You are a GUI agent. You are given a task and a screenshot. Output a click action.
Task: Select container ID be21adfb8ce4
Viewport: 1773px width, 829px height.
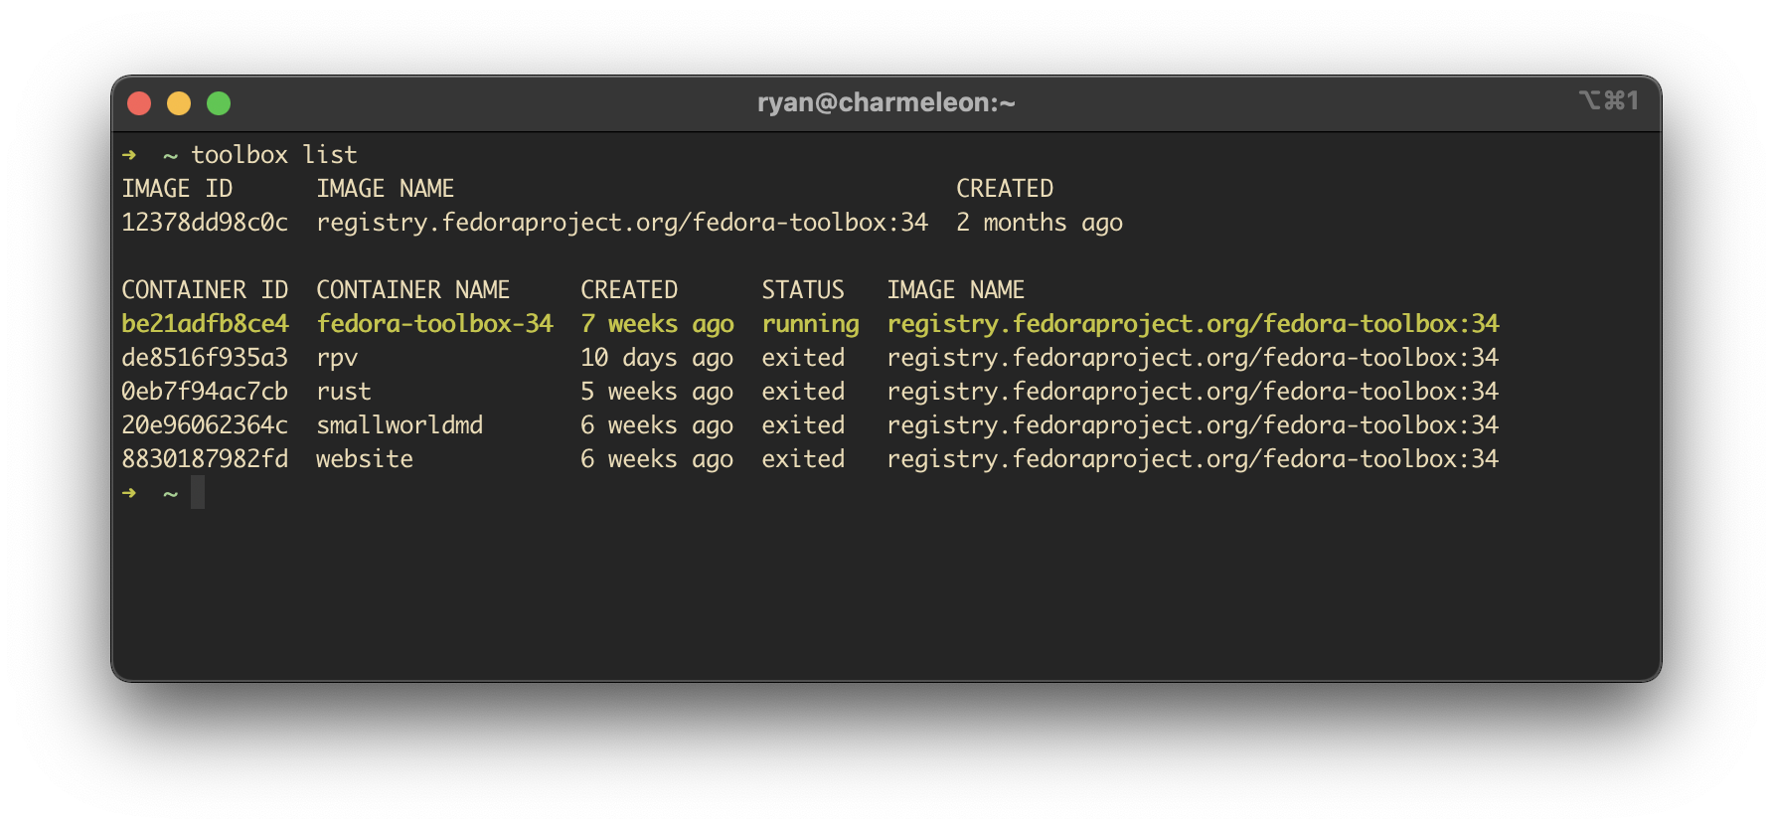pyautogui.click(x=205, y=324)
